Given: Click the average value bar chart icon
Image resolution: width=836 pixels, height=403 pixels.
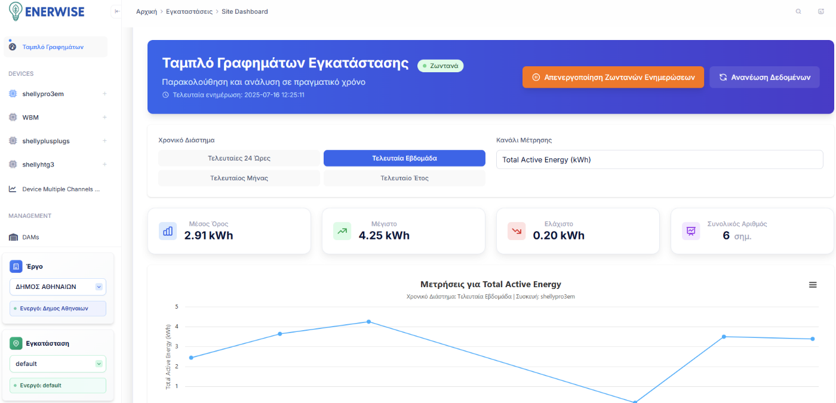Looking at the screenshot, I should coord(167,231).
